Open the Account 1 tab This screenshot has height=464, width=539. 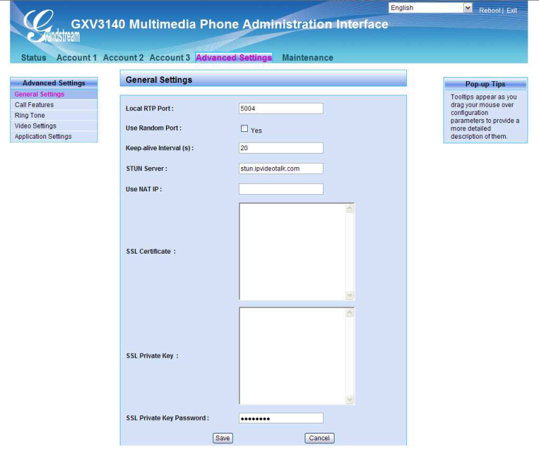(77, 58)
